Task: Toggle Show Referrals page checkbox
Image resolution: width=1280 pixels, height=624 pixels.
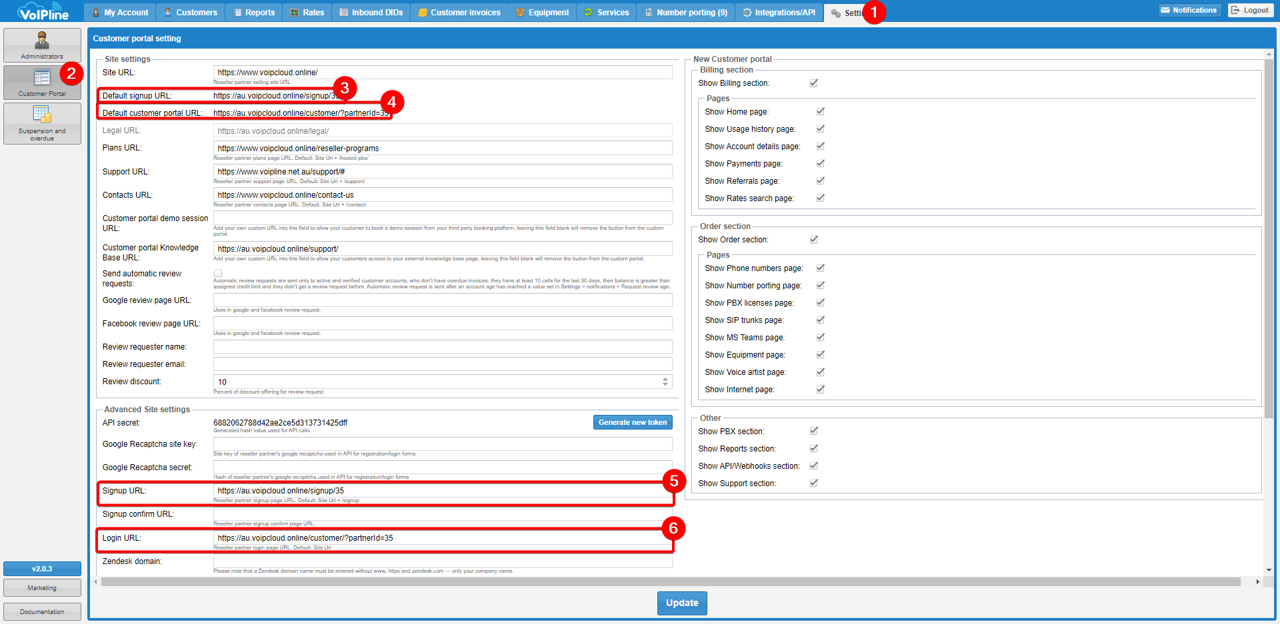Action: coord(821,181)
